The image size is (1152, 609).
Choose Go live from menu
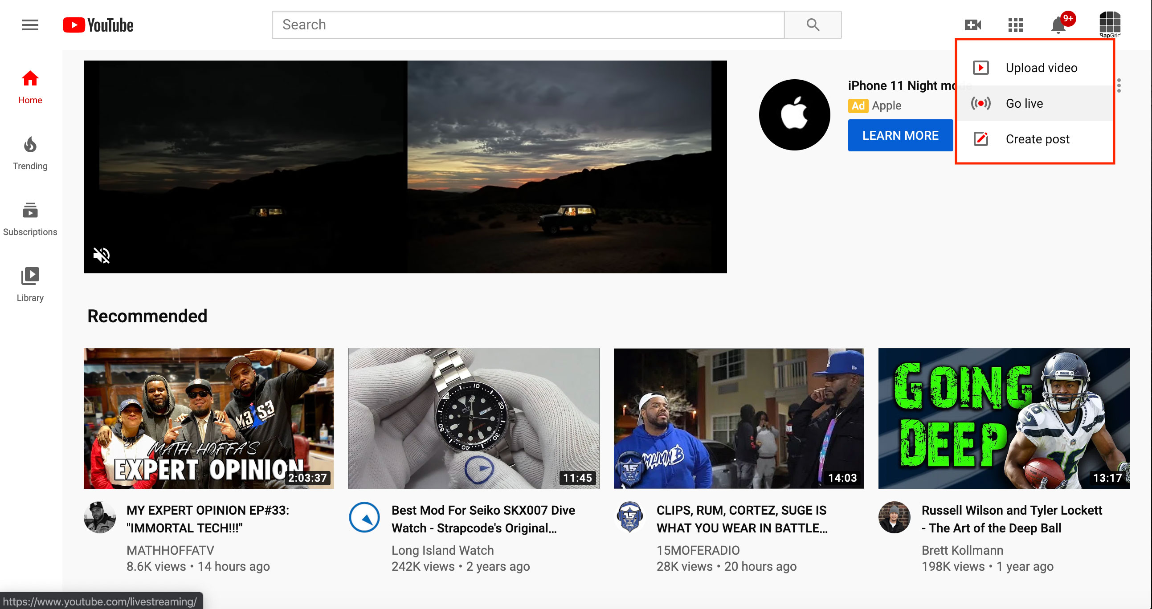(1024, 104)
